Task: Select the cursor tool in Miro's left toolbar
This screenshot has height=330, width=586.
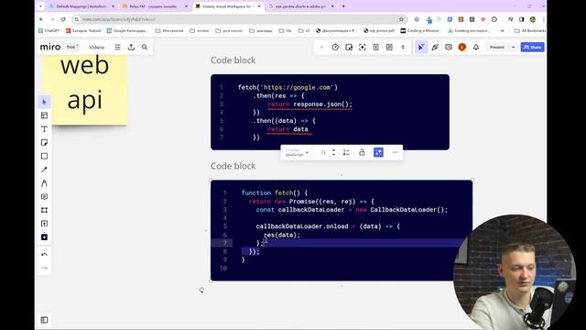Action: pos(45,102)
